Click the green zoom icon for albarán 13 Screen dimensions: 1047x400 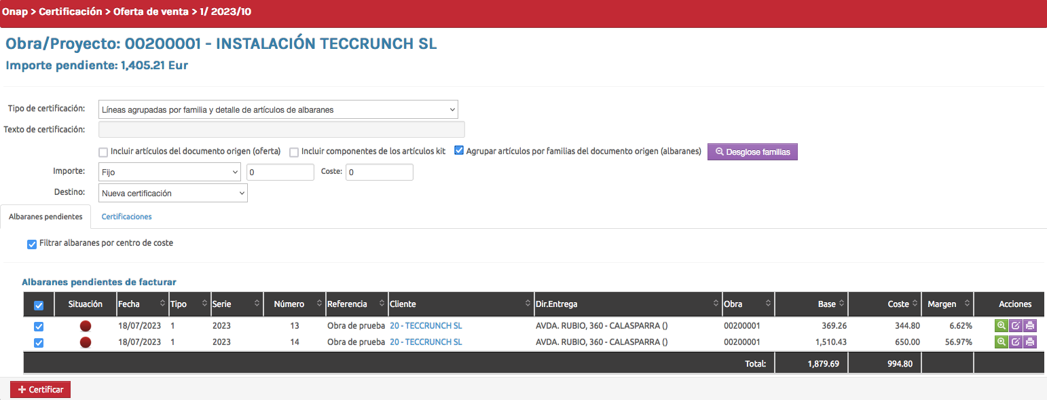pos(1001,326)
